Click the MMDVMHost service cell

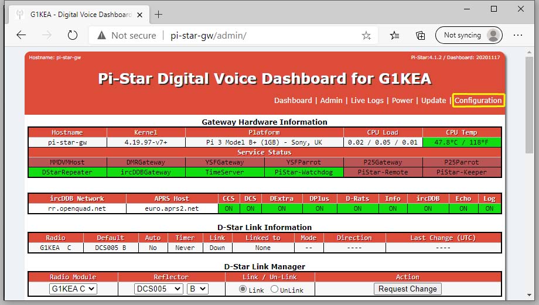67,162
